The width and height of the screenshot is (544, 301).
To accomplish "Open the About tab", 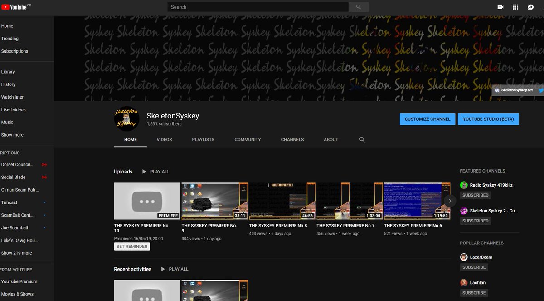I will [331, 140].
